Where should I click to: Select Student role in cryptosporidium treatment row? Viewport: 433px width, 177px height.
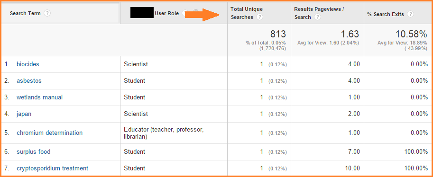pyautogui.click(x=135, y=168)
